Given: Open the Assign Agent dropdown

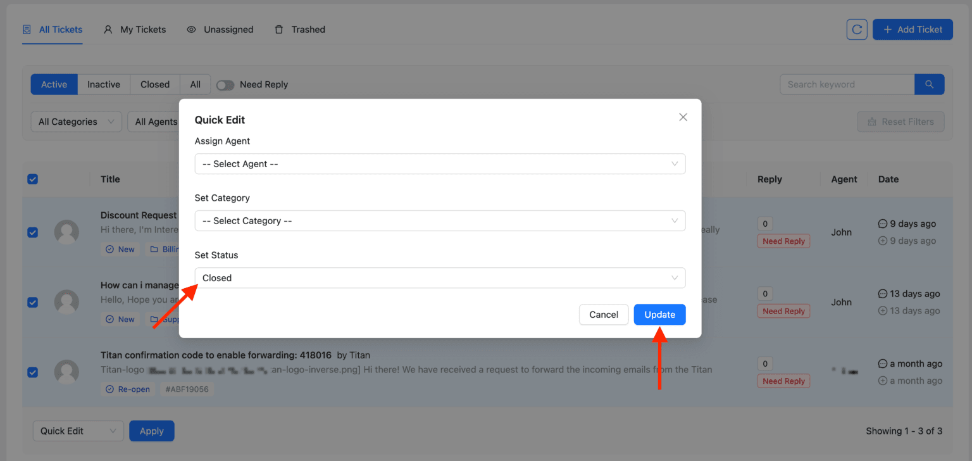Looking at the screenshot, I should (x=440, y=163).
